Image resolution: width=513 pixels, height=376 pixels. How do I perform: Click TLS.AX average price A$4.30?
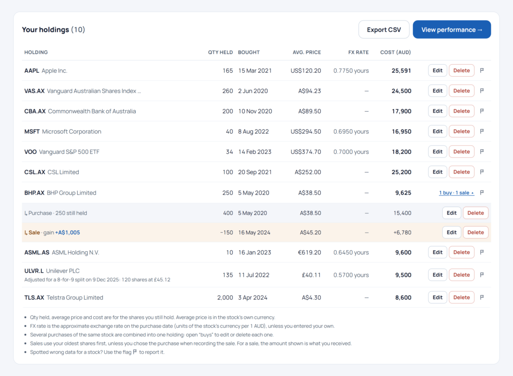(x=311, y=298)
